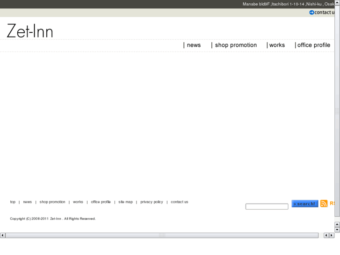Viewport: 340px width, 255px height.
Task: Click the footer office profile link
Action: point(101,202)
